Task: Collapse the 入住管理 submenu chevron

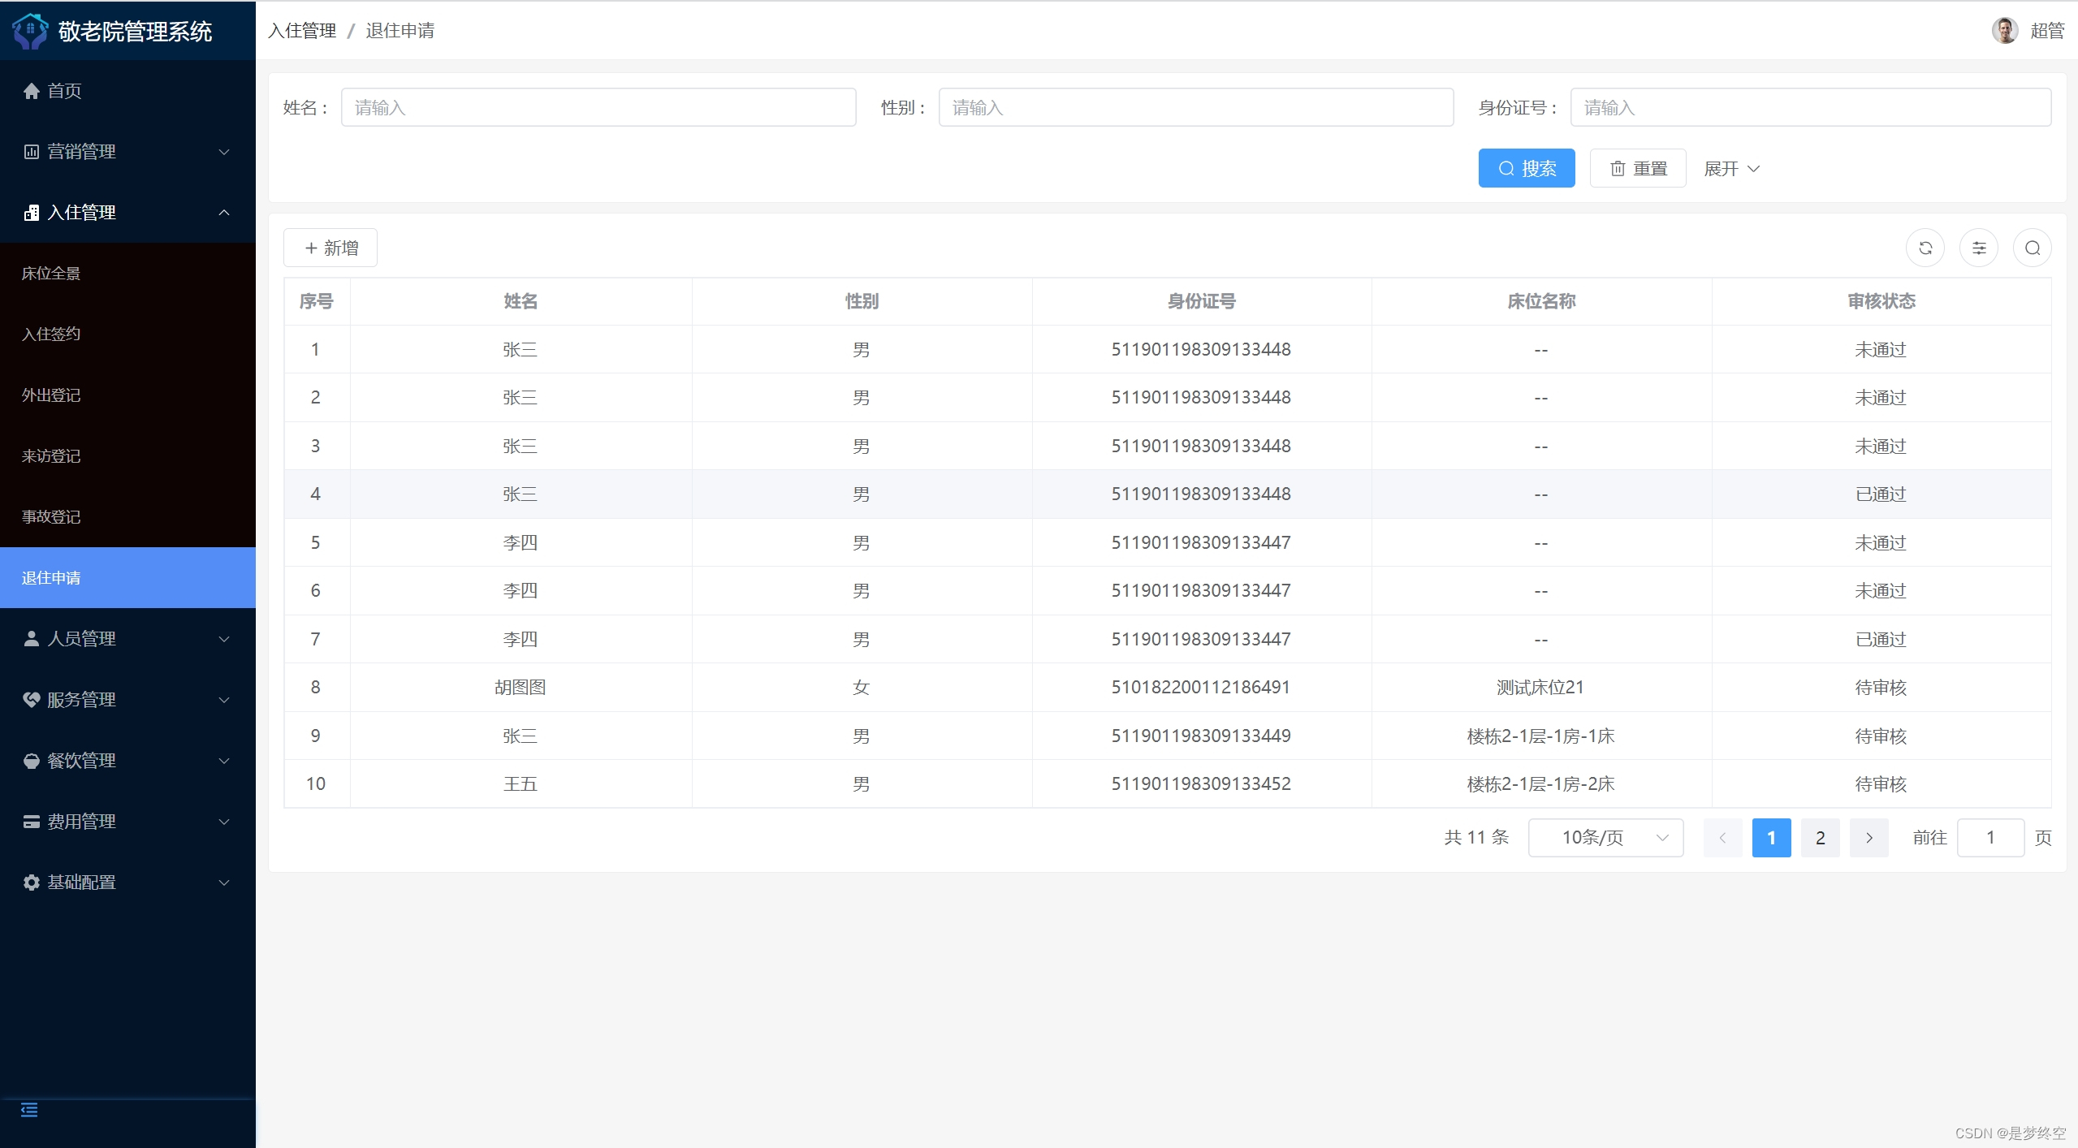Action: click(225, 213)
